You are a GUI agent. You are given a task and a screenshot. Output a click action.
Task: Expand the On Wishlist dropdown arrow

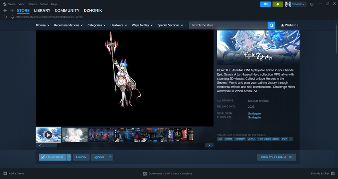point(69,157)
